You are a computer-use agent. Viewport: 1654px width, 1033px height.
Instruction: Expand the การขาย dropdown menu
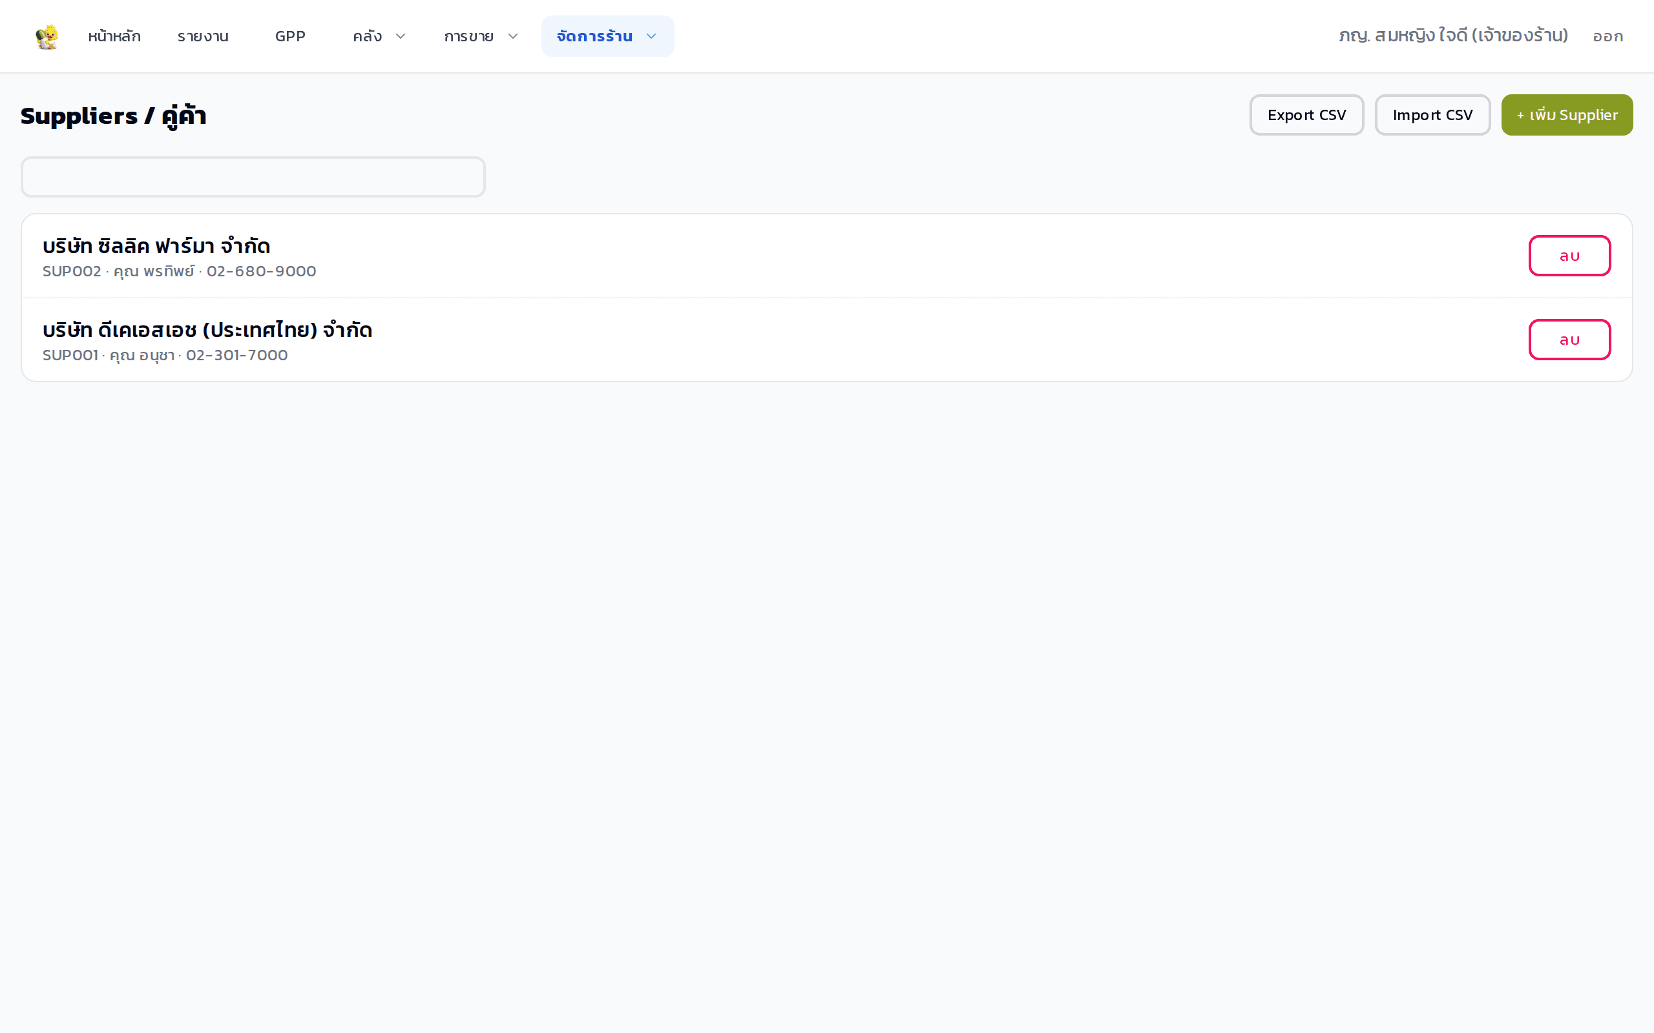click(481, 36)
